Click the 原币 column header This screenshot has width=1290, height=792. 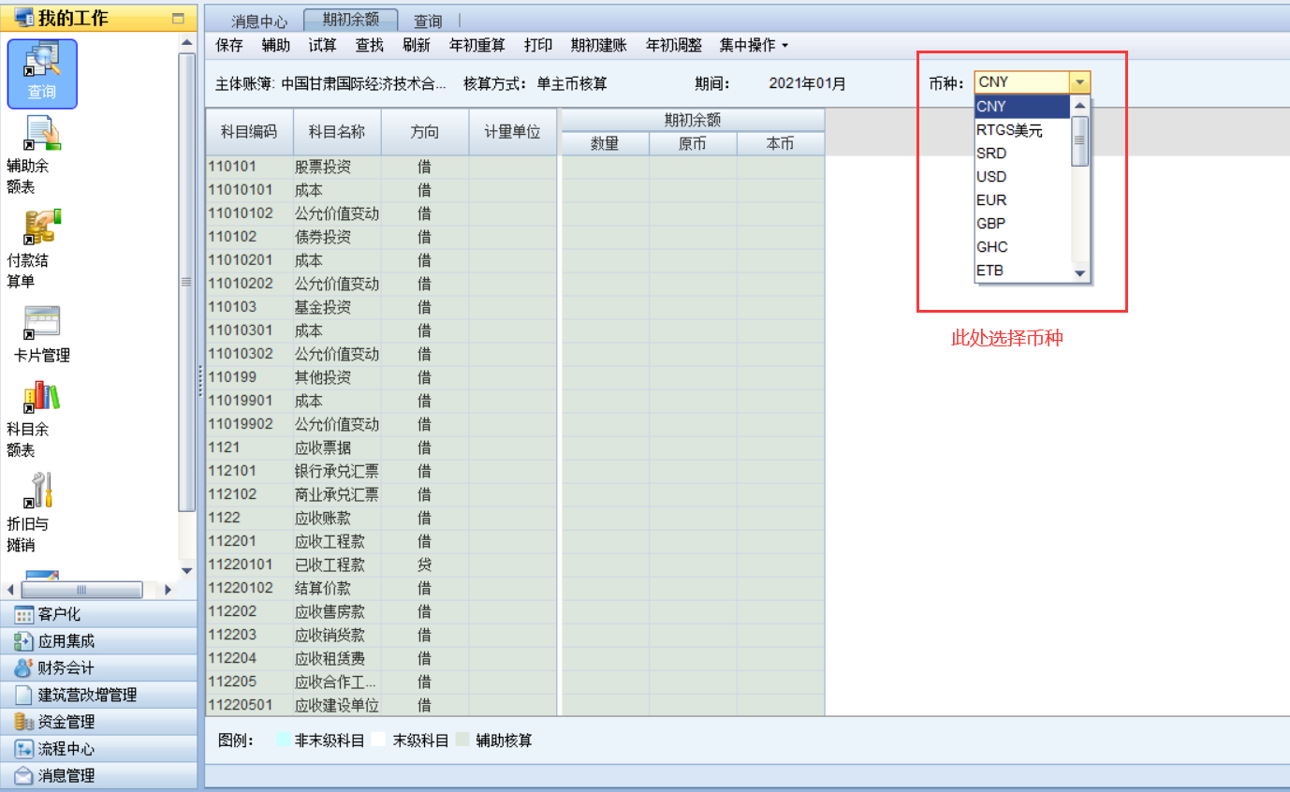[693, 143]
